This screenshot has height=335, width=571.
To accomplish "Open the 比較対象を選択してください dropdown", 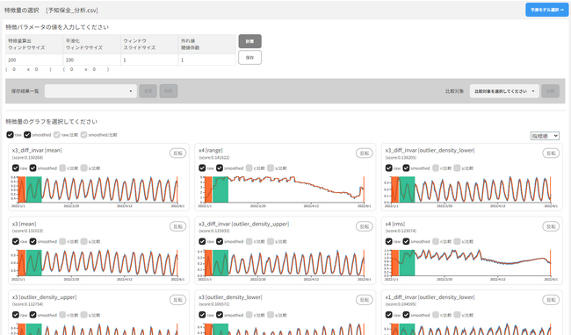I will 504,91.
